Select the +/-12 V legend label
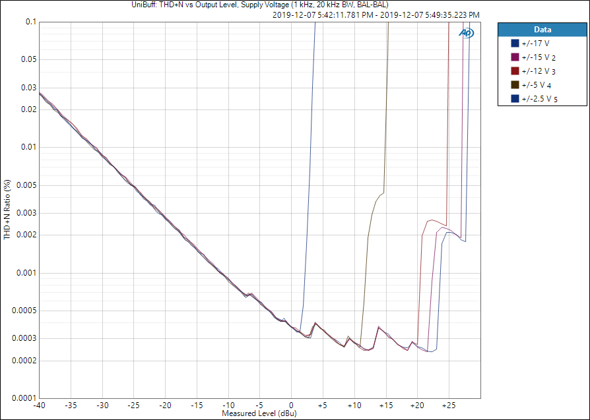The width and height of the screenshot is (590, 420). pos(539,71)
